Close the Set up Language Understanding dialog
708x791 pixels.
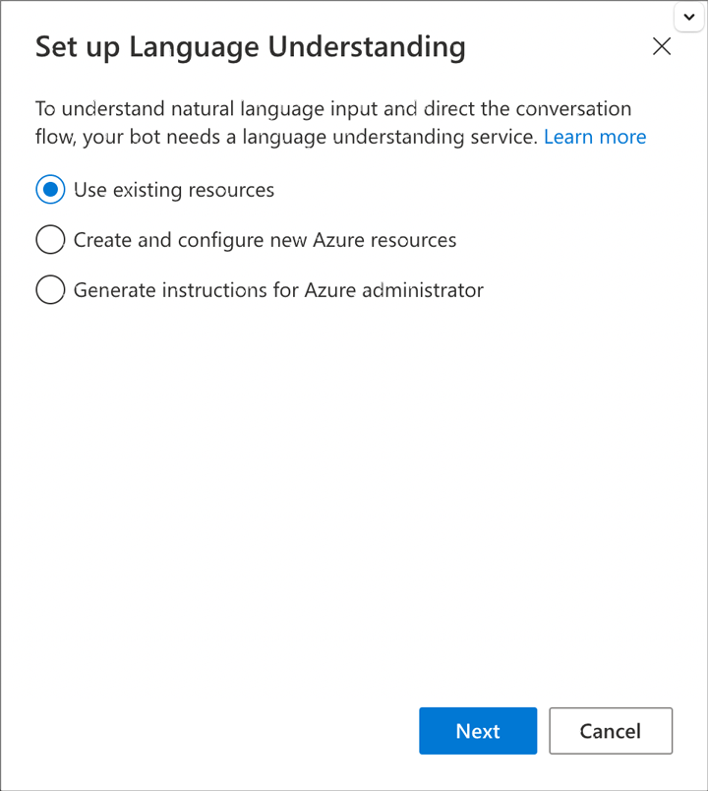pyautogui.click(x=662, y=47)
